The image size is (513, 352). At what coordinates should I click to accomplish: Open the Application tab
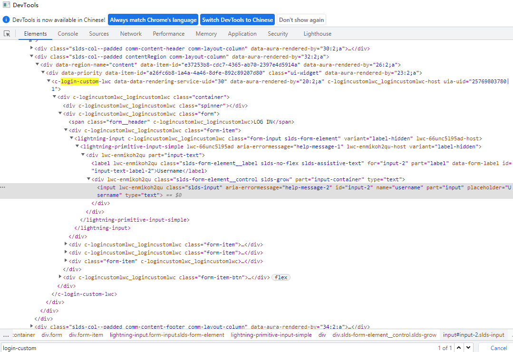click(242, 34)
